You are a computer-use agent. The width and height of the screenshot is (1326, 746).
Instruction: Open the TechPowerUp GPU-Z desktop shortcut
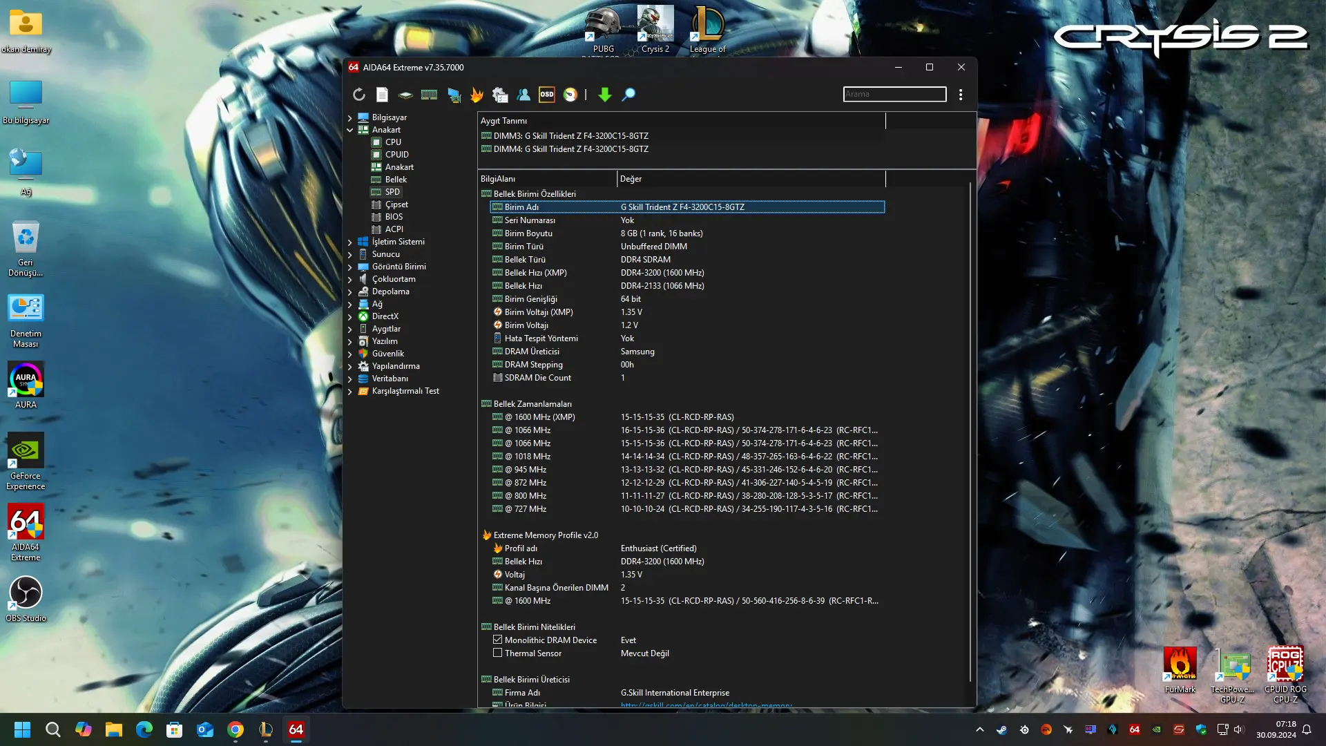[x=1233, y=675]
